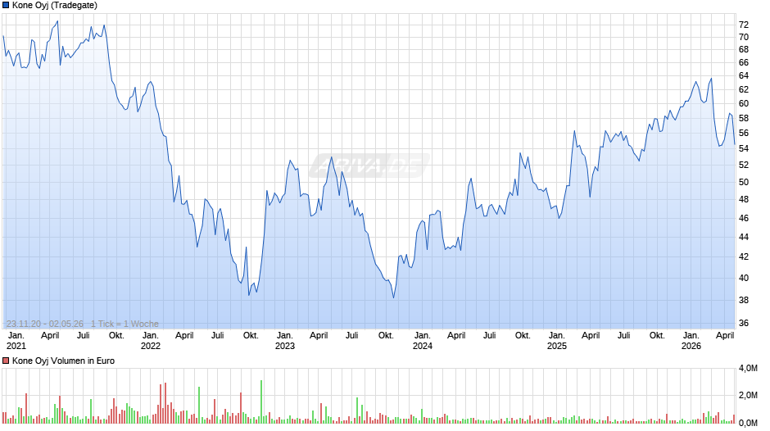Click the 4,0M volume axis label
Viewport: 770px width, 431px height.
click(748, 369)
